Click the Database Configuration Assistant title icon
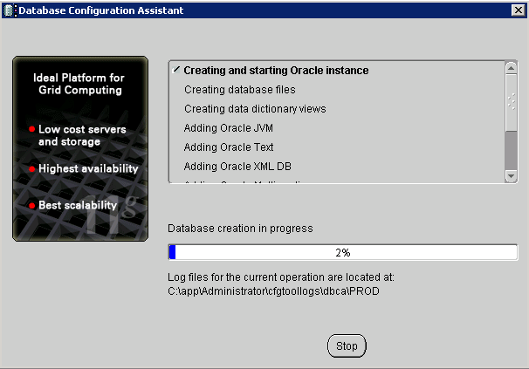The image size is (529, 369). pyautogui.click(x=9, y=10)
